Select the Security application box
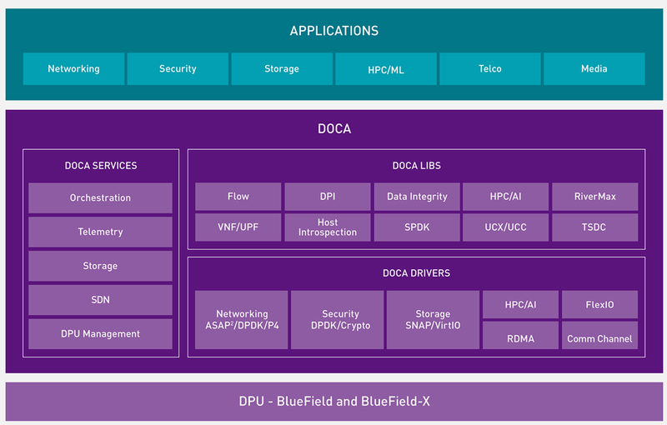 click(x=178, y=69)
